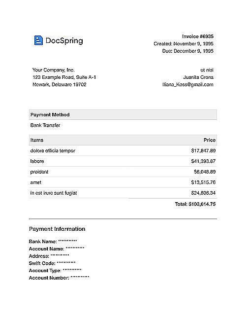Select the Bank Name field line
Viewport: 246px width, 319px height.
point(53,242)
